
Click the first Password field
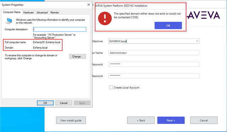pos(154,64)
